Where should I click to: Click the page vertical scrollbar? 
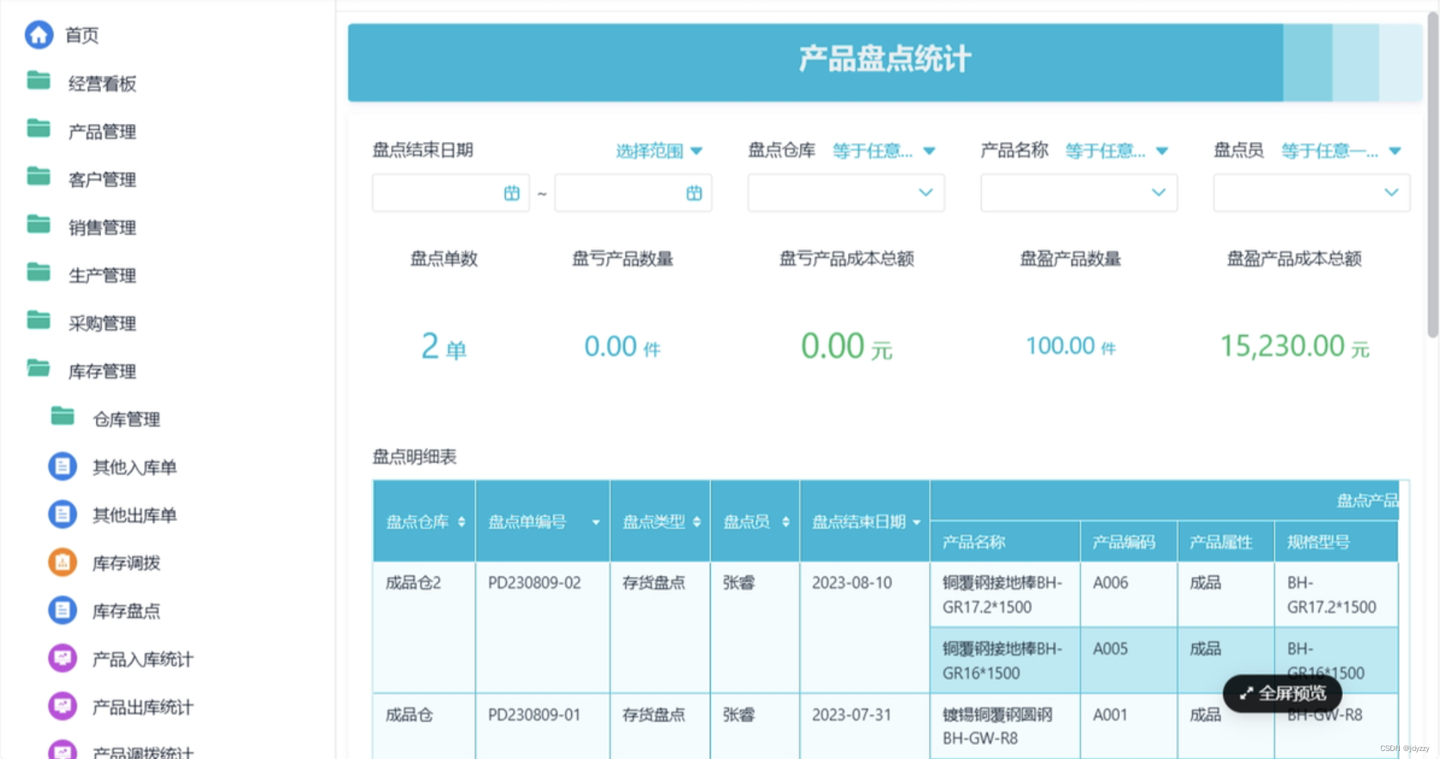click(1433, 174)
